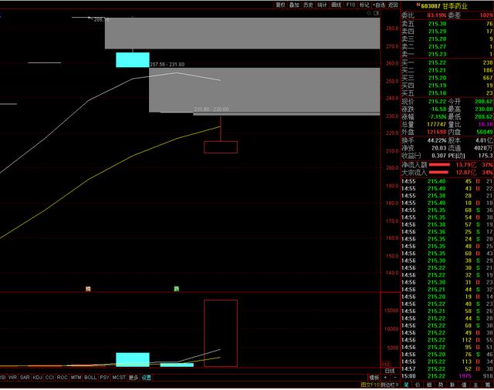The height and width of the screenshot is (390, 494).
Task: Zoom out chart with the minus button
Action: pyautogui.click(x=395, y=378)
